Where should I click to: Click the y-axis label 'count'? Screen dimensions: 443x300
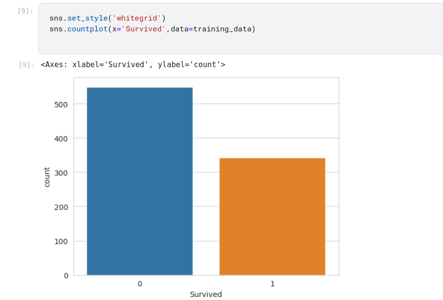[47, 177]
